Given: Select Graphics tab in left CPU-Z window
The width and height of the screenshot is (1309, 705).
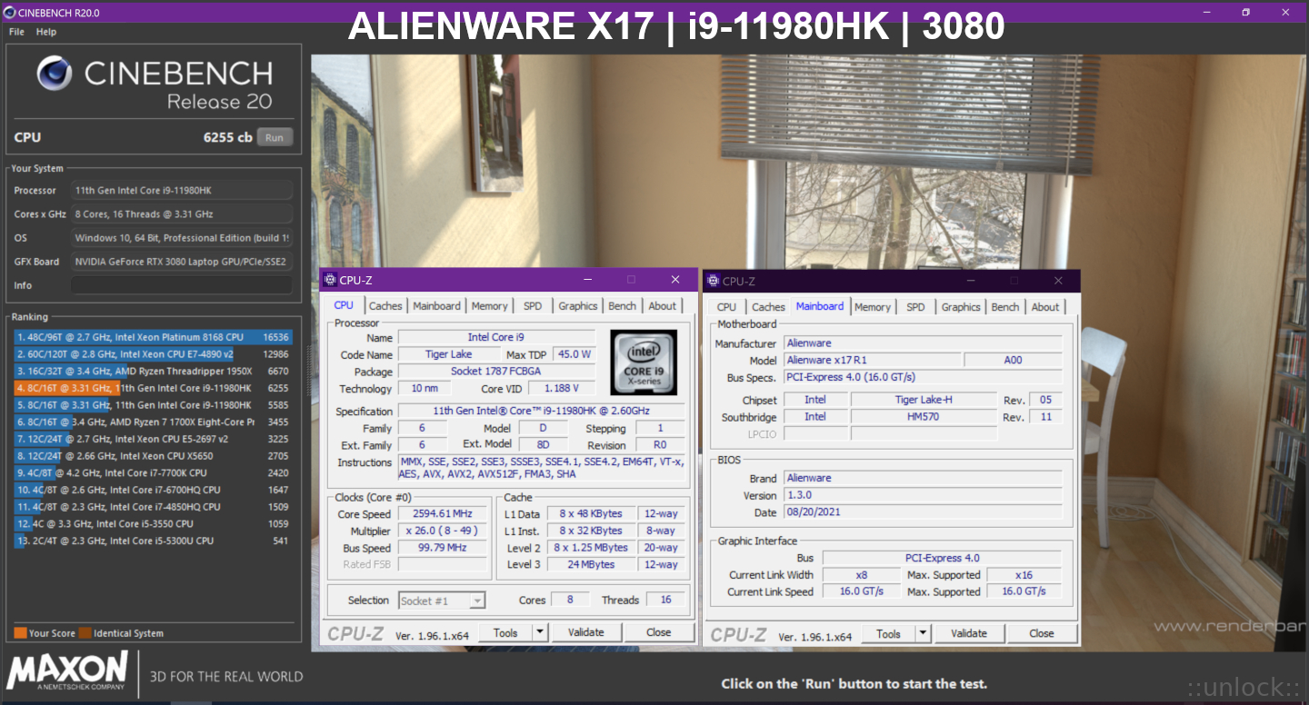Looking at the screenshot, I should (578, 306).
